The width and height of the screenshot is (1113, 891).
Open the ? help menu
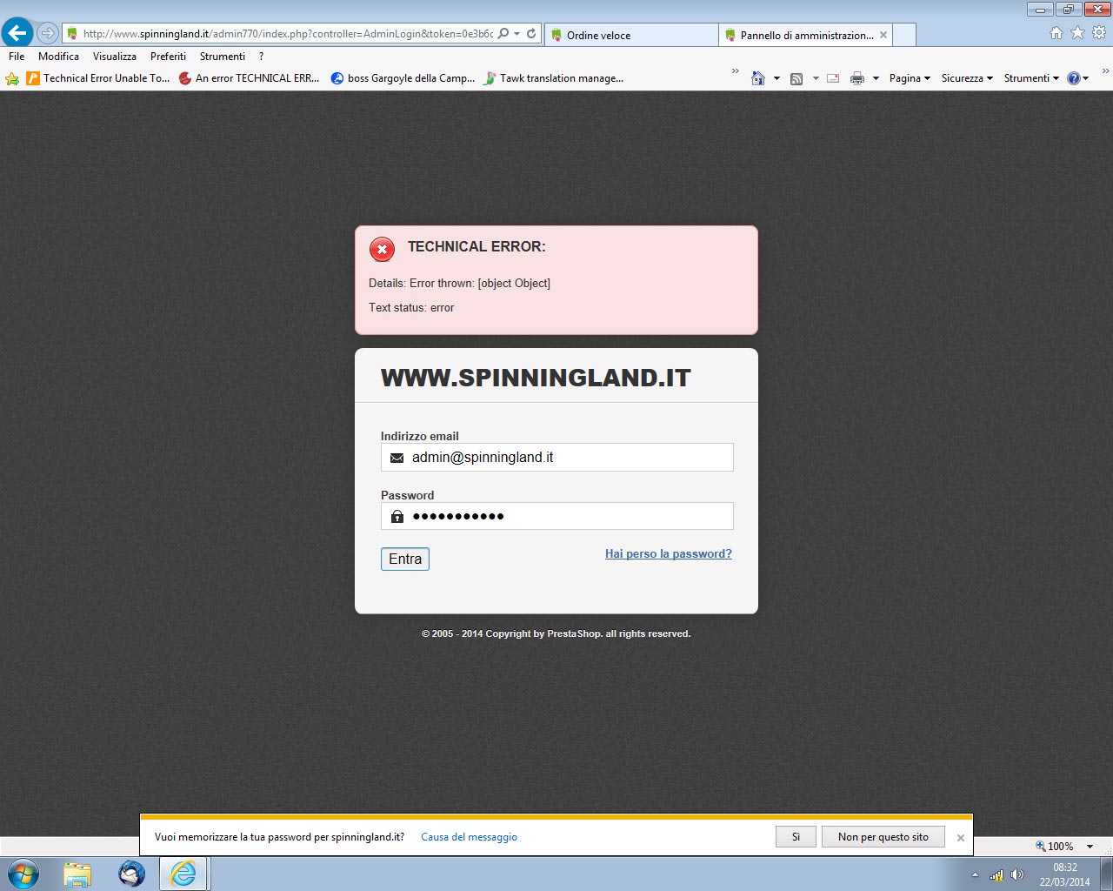pyautogui.click(x=261, y=57)
